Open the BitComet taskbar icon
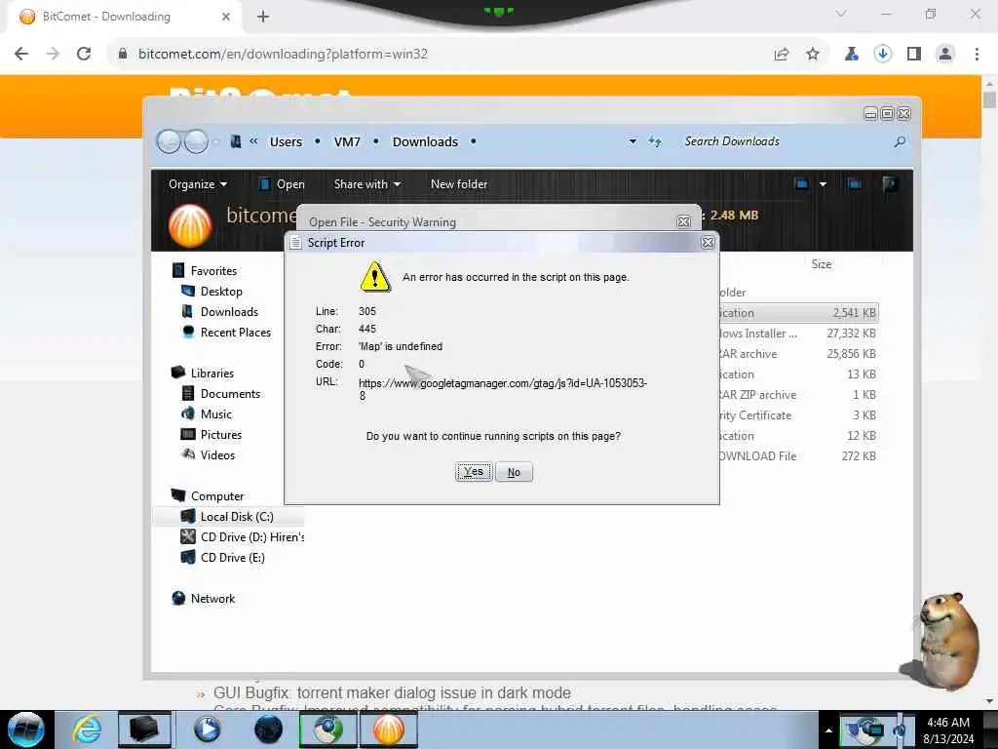 coord(388,729)
